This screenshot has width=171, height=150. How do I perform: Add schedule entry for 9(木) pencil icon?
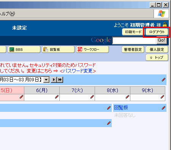pos(162,97)
